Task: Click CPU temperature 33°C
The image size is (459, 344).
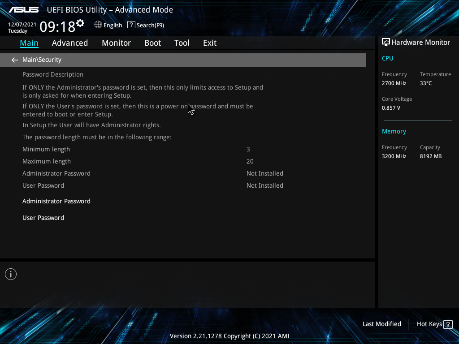Action: click(426, 83)
